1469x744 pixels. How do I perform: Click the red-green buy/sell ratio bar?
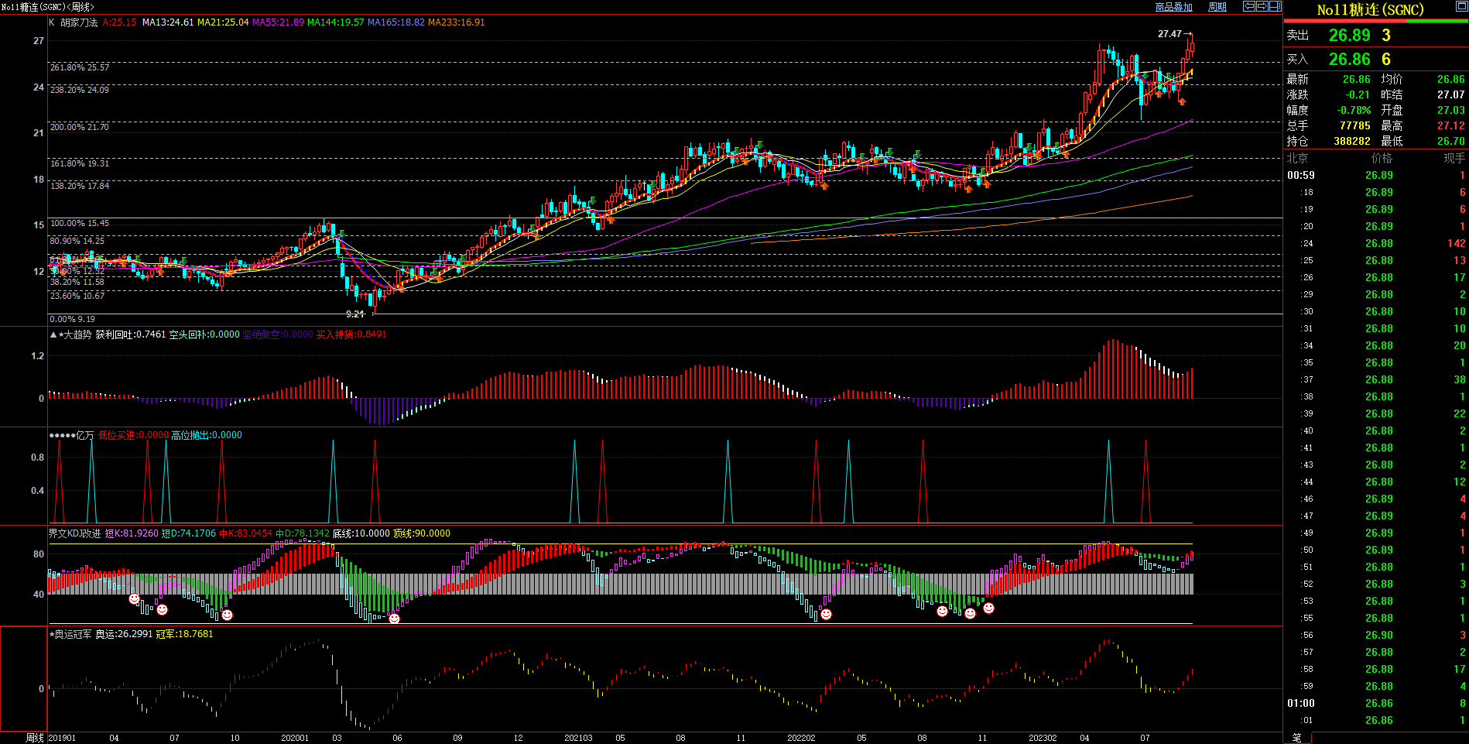[1375, 21]
